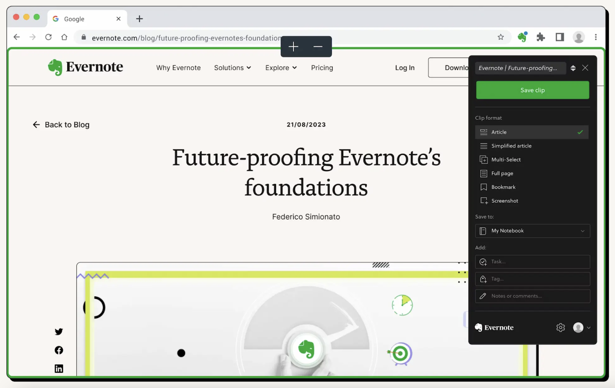This screenshot has height=388, width=615.
Task: Reload the page
Action: [x=48, y=37]
